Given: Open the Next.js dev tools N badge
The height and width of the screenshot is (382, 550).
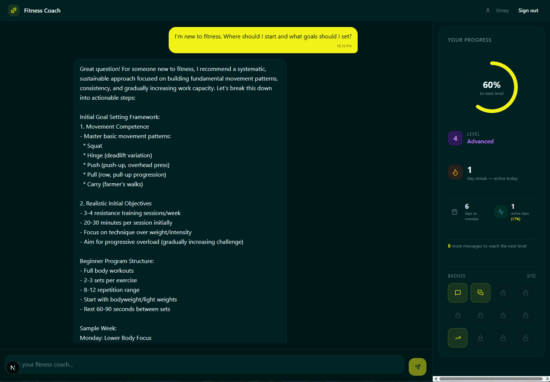Looking at the screenshot, I should (13, 368).
